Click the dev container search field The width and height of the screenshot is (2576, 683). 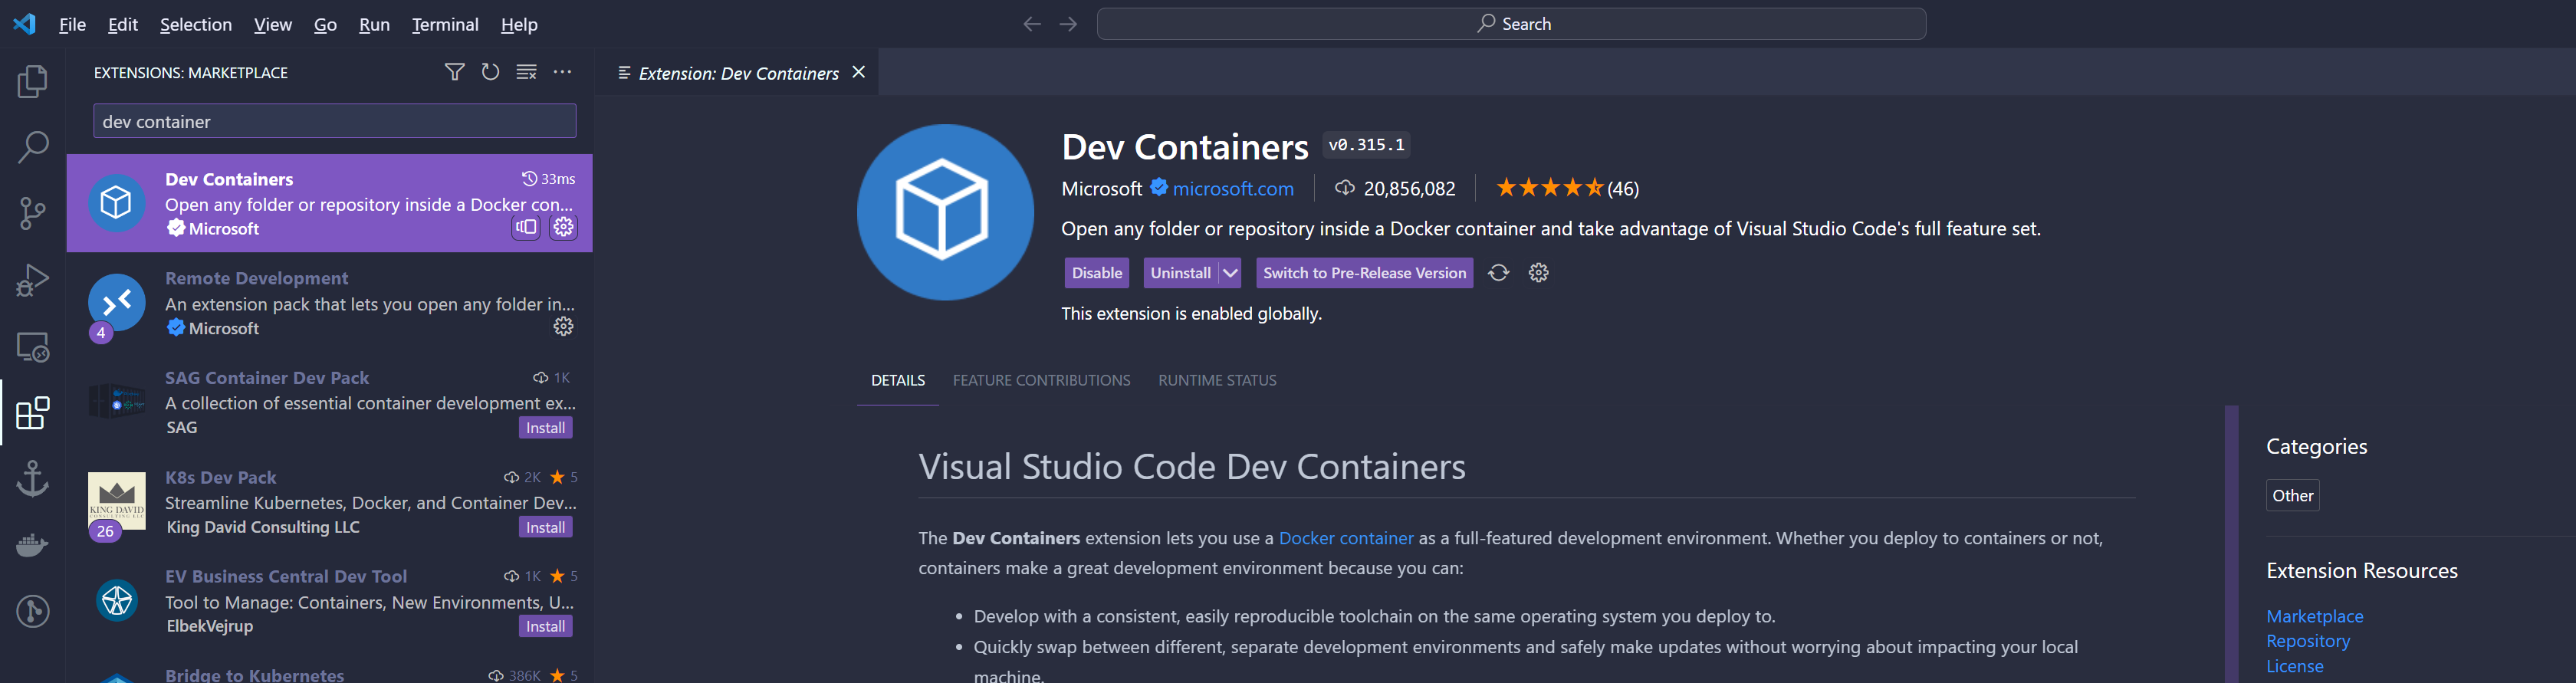(334, 121)
